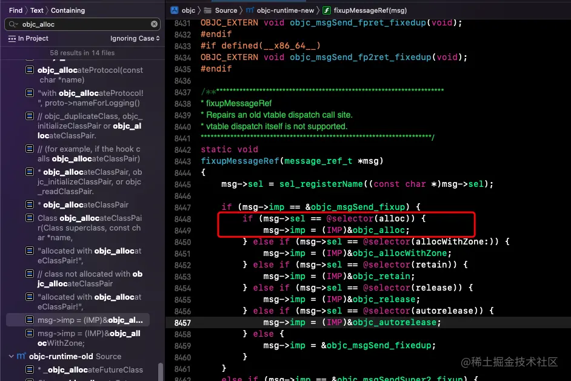Screen dimensions: 571x381
Task: Click the search results sidebar scrollbar
Action: [161, 371]
